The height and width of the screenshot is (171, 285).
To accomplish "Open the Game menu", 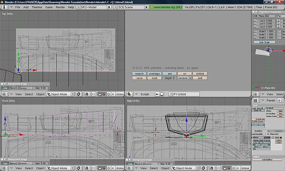I will 49,7.
